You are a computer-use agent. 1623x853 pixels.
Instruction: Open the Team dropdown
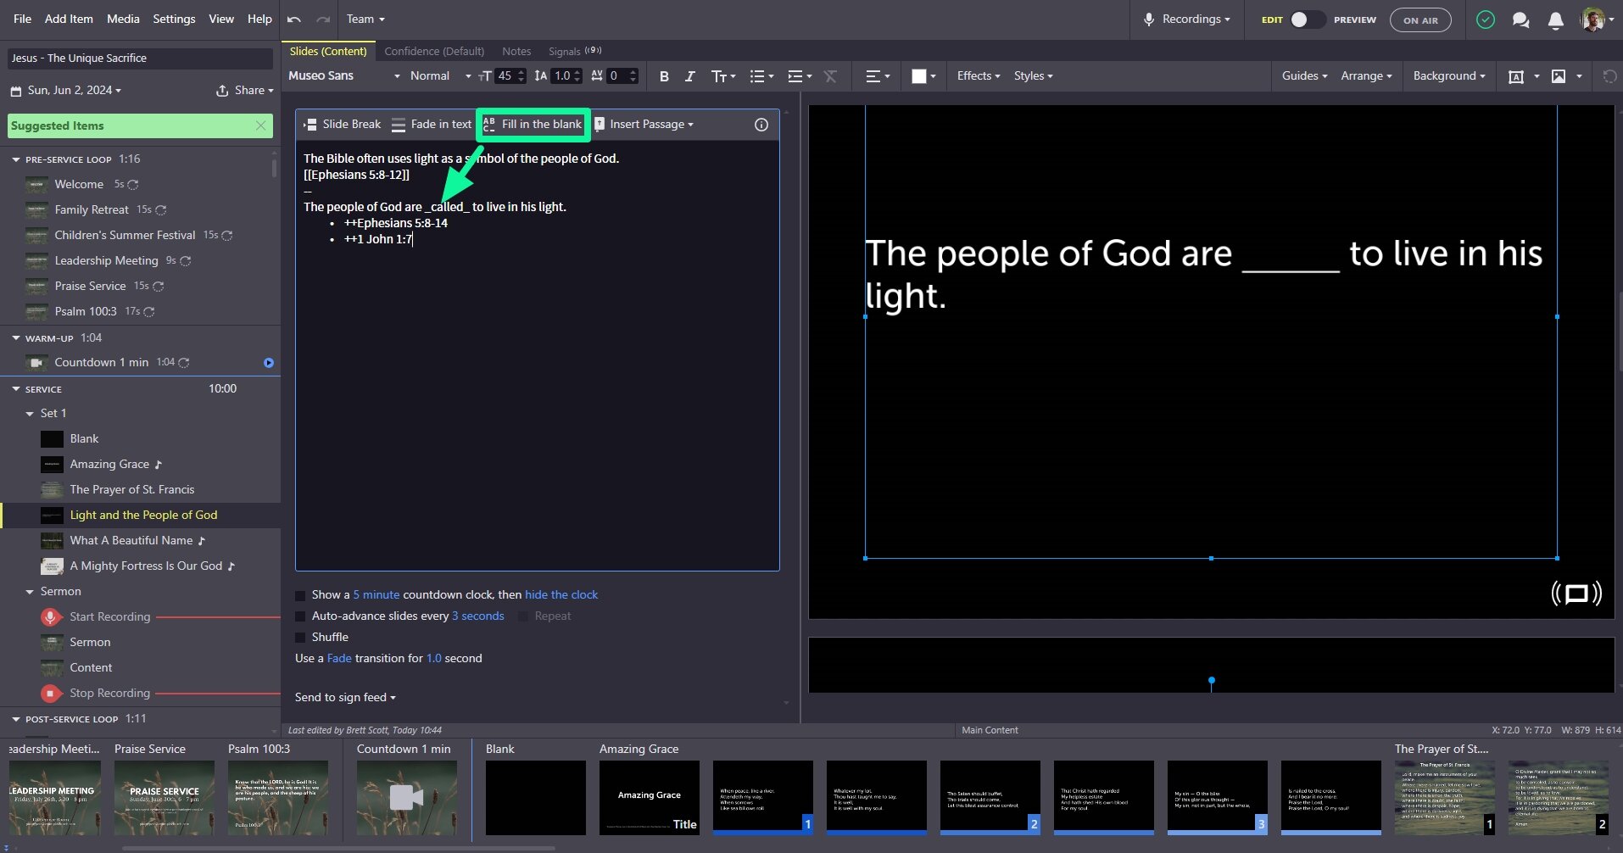pos(365,19)
